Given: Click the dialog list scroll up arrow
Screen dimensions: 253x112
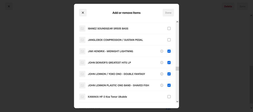Looking at the screenshot, I should (177, 22).
